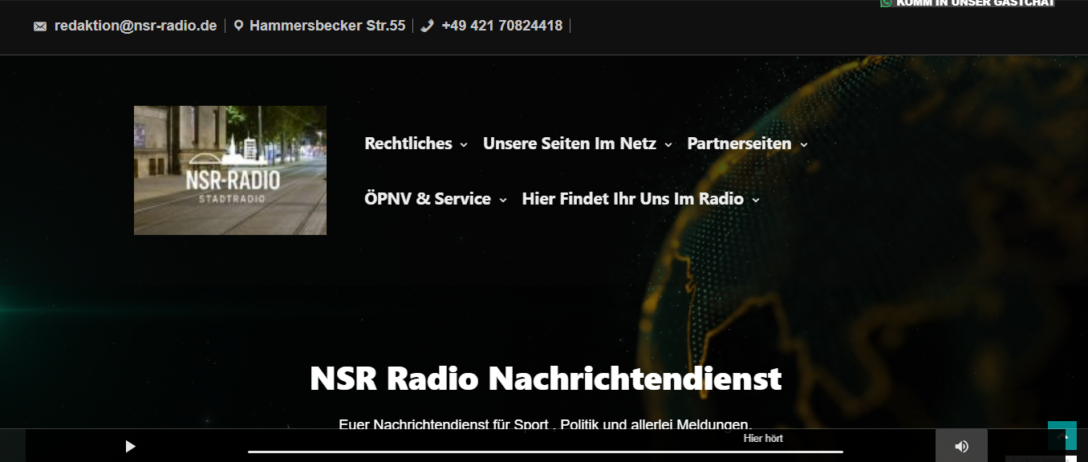1088x462 pixels.
Task: Click the +49 421 70824418 phone number
Action: (x=501, y=26)
